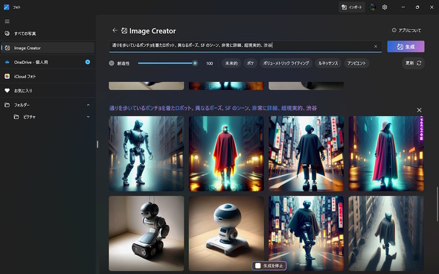Open OneDrive - 個人用 section
This screenshot has height=274, width=439.
[x=48, y=63]
